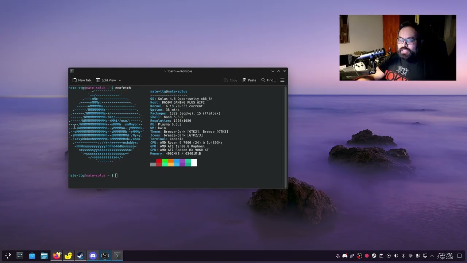Open the Dolphin file manager taskbar icon
Viewport: 467px width, 263px height.
tap(44, 256)
